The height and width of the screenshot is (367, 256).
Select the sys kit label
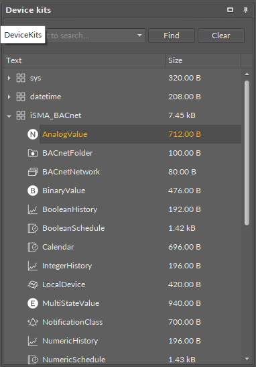coord(36,78)
